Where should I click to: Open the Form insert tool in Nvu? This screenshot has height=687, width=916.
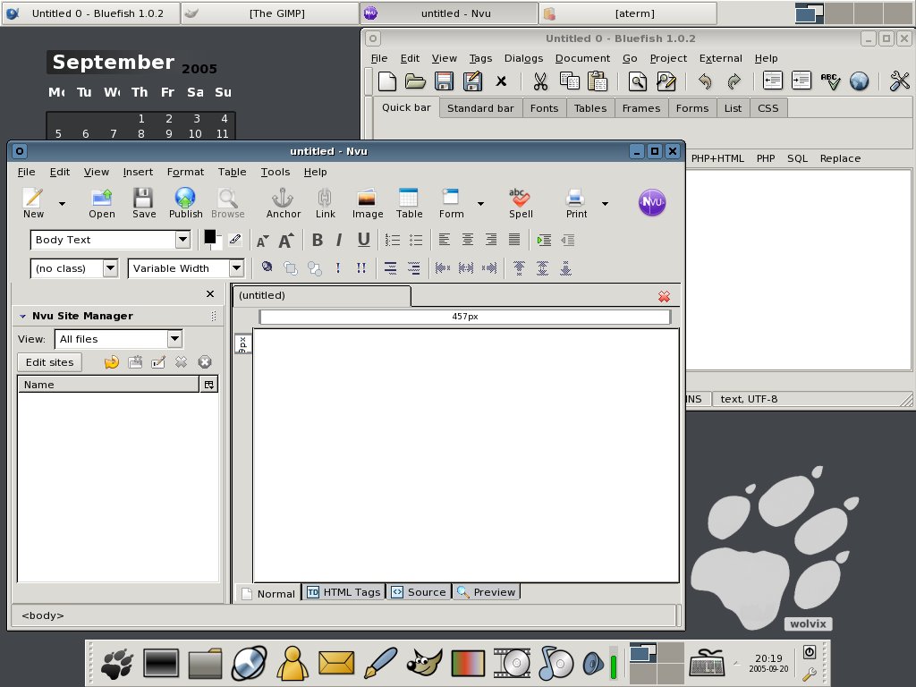451,203
